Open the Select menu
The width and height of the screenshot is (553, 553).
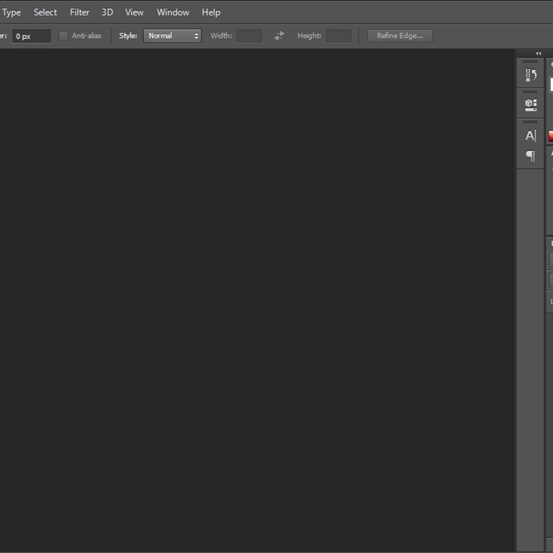(x=45, y=12)
